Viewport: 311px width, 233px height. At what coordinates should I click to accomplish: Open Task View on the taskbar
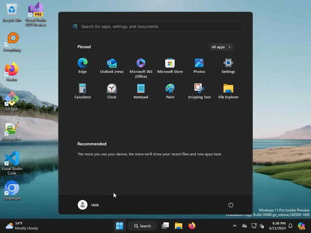coord(165,226)
